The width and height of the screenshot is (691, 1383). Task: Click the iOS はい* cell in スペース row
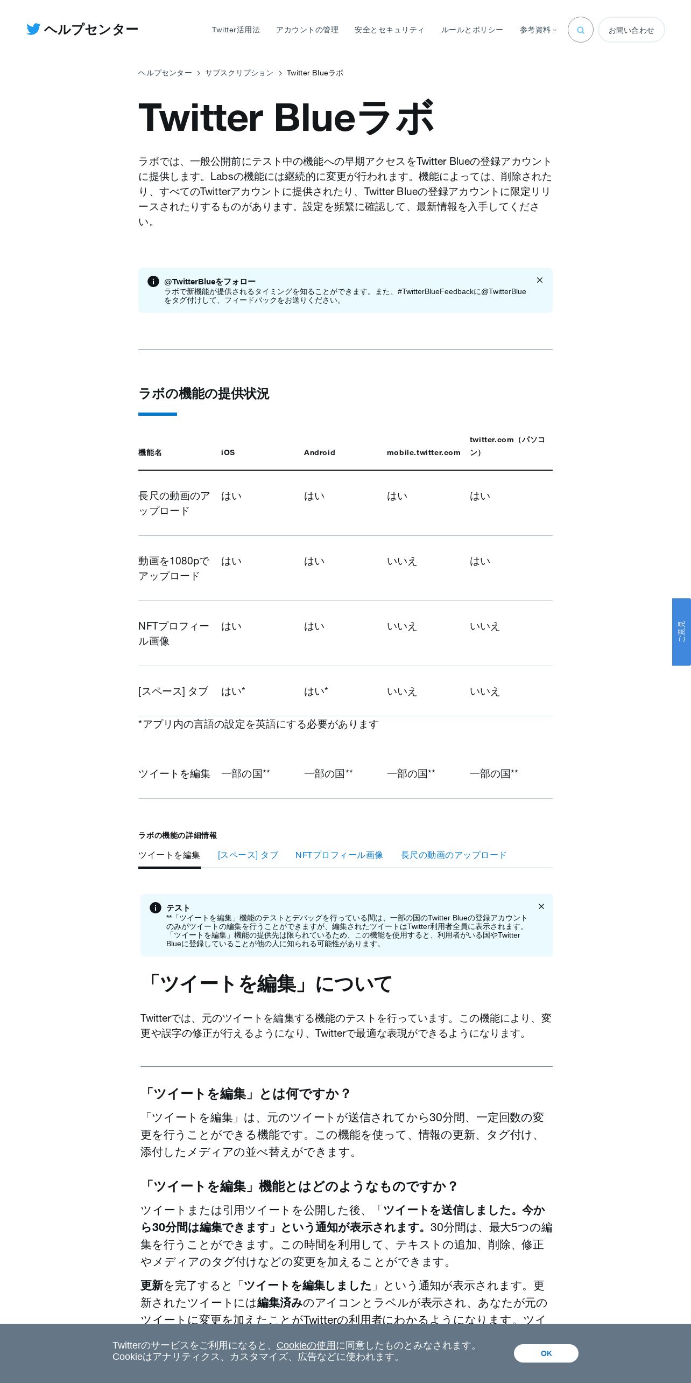233,691
